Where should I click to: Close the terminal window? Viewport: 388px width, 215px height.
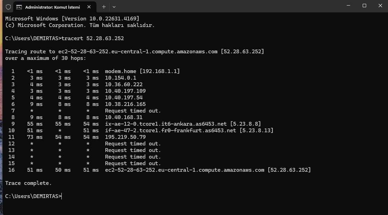coord(380,6)
